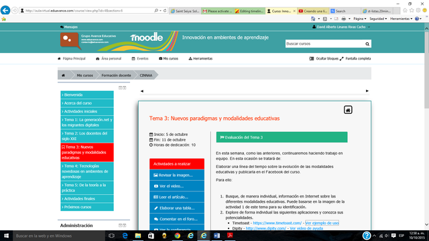Click the Buscar cursos search field

pyautogui.click(x=325, y=44)
